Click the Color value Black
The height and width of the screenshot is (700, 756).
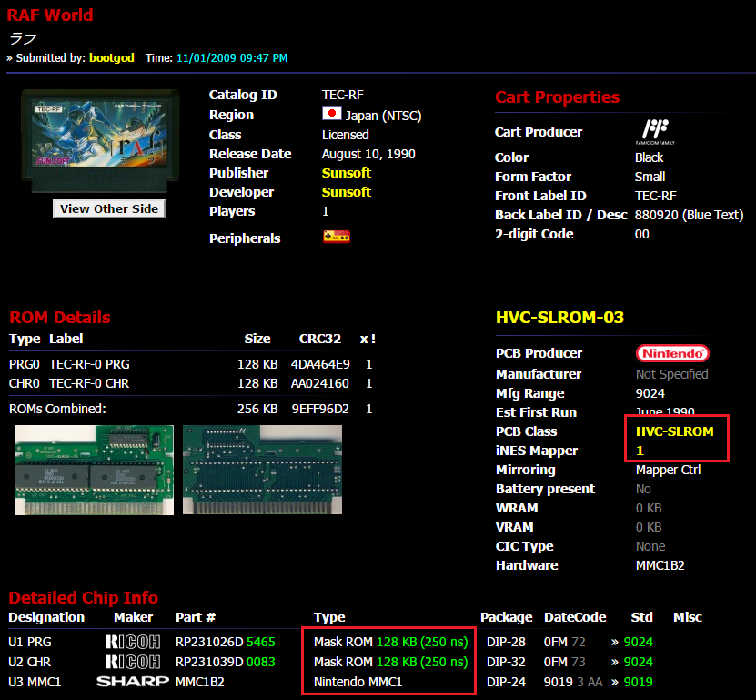click(x=649, y=157)
